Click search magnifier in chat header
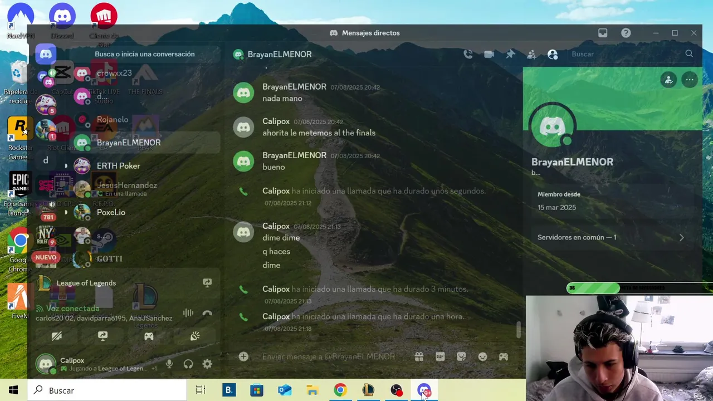Viewport: 713px width, 401px height. tap(689, 54)
